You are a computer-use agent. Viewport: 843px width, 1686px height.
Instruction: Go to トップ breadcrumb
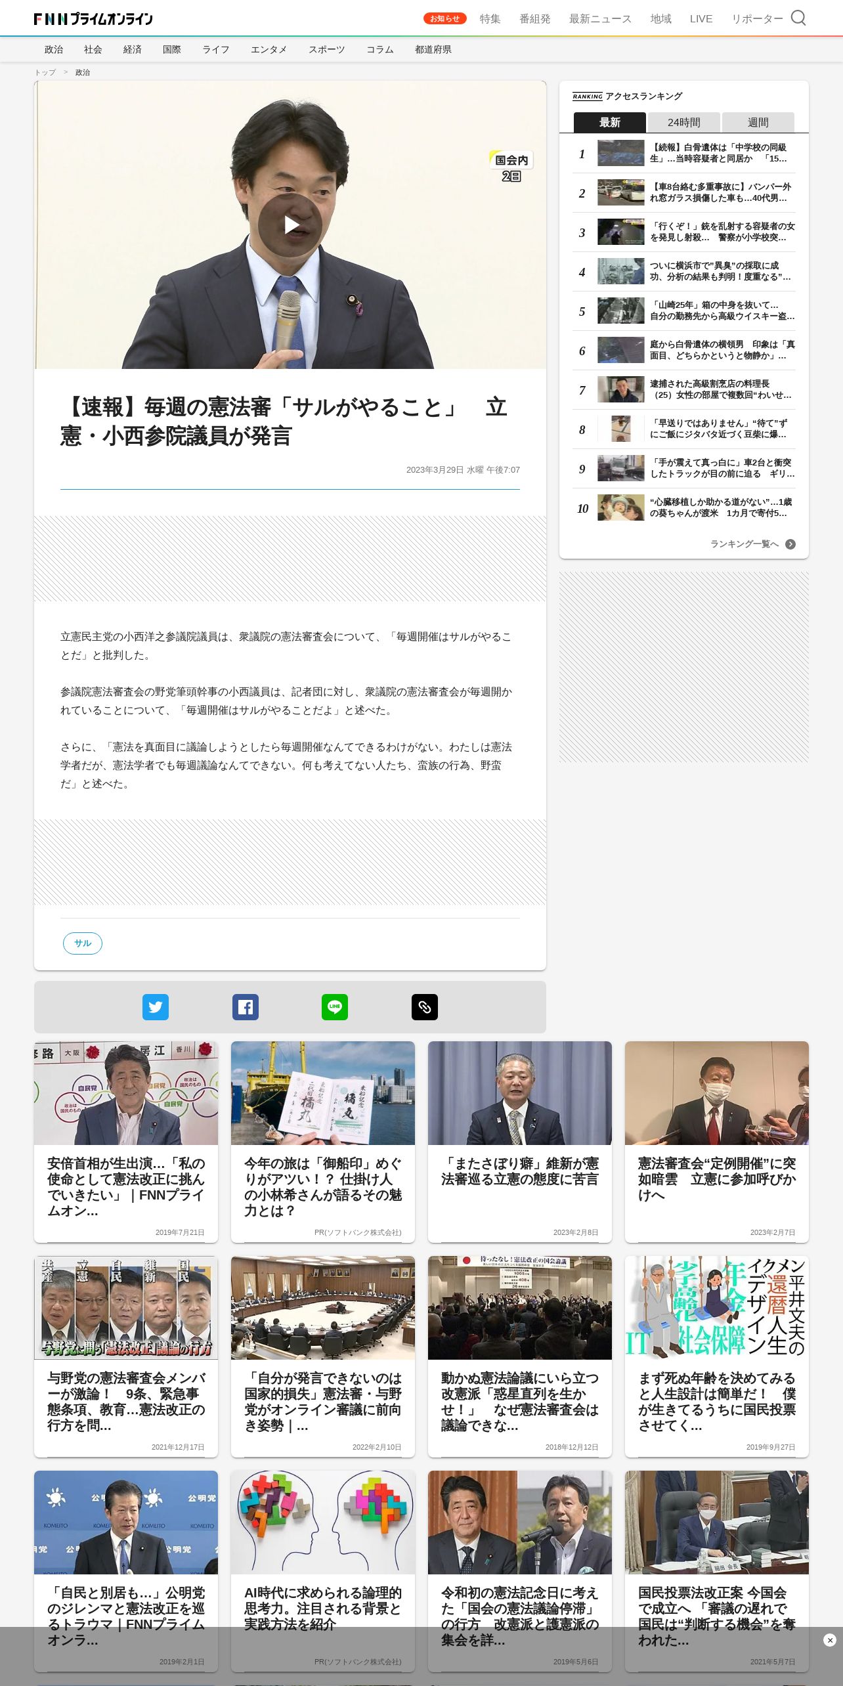click(x=45, y=72)
